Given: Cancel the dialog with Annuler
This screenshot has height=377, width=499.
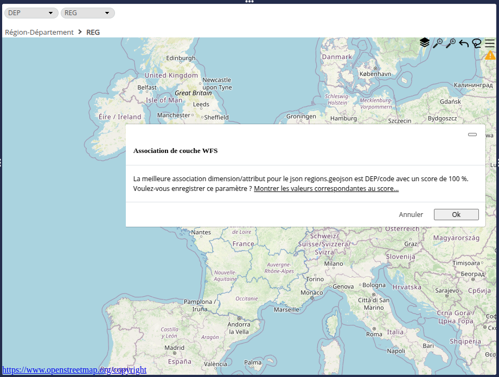Looking at the screenshot, I should (x=411, y=214).
